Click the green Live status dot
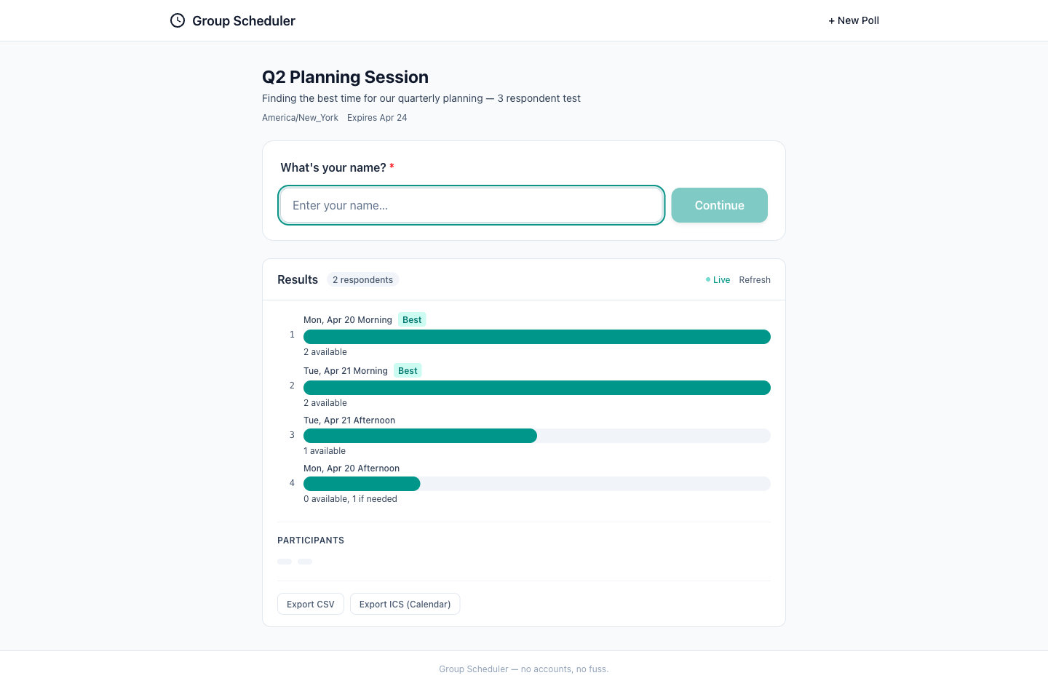Screen dimensions: 1048x686 [x=707, y=279]
